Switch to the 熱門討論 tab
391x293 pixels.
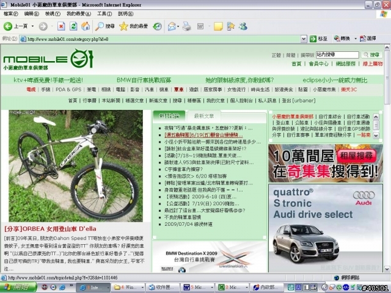pos(169,116)
